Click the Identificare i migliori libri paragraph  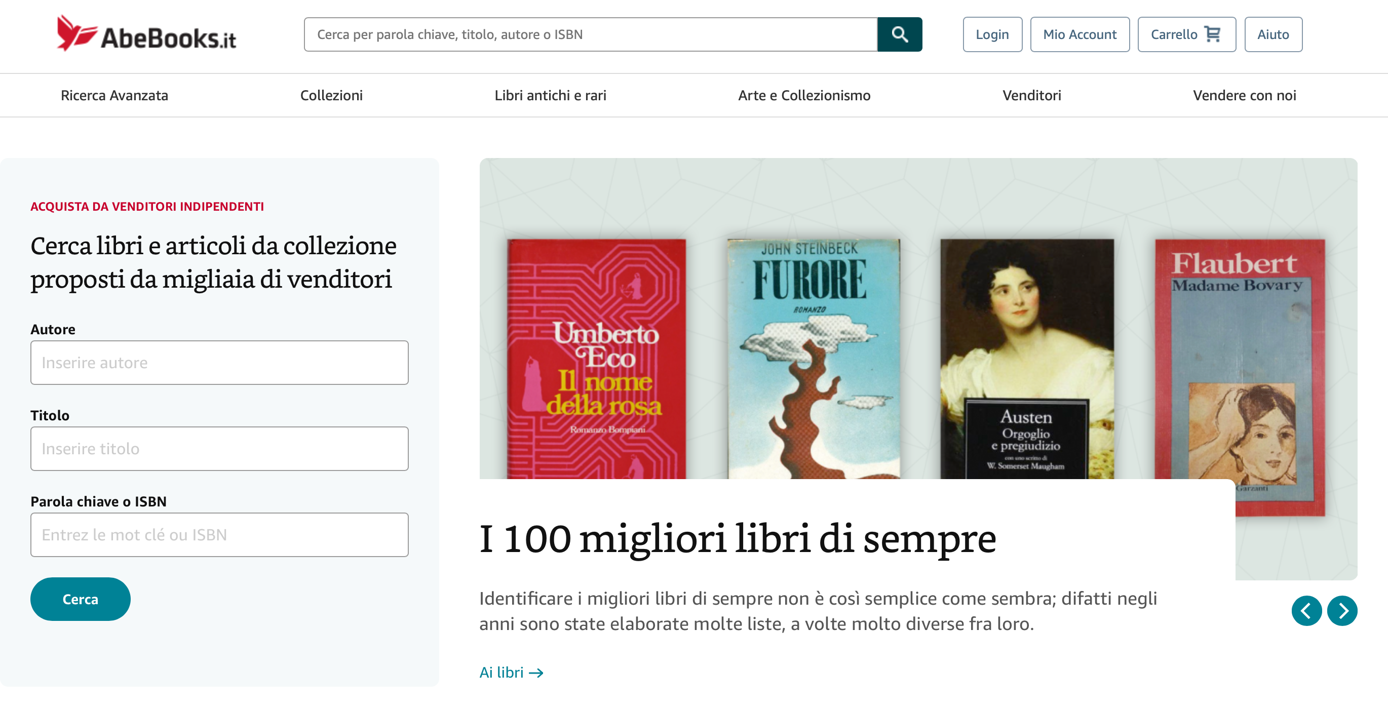click(818, 611)
